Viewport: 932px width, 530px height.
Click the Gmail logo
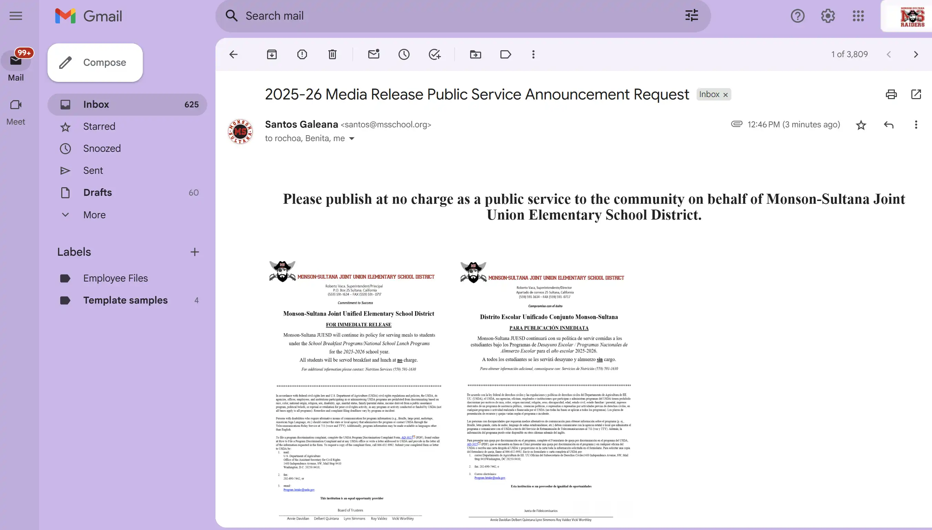pos(88,16)
